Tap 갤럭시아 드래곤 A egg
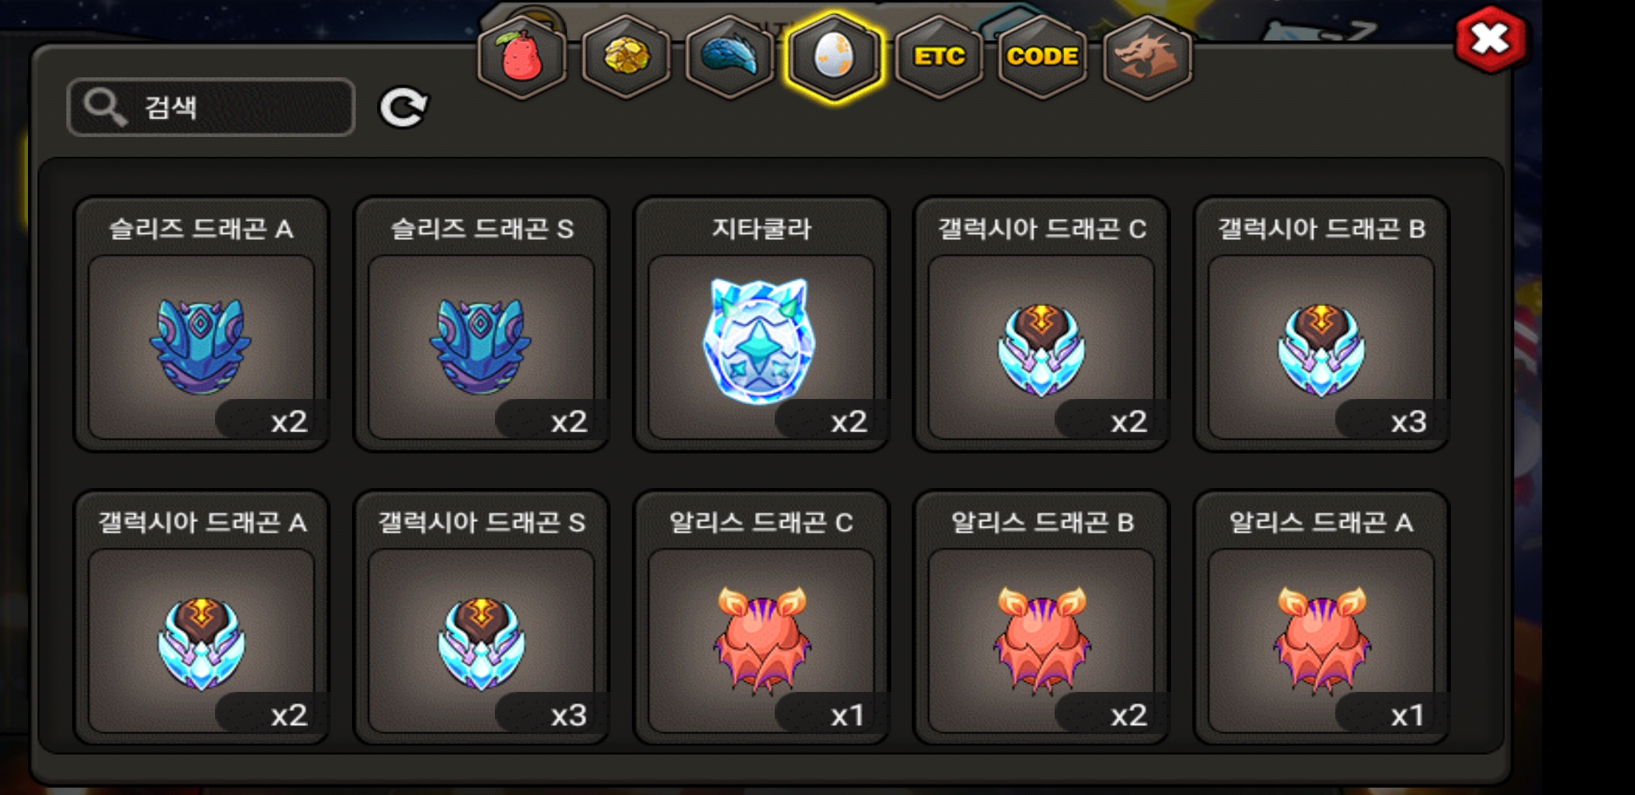This screenshot has height=795, width=1635. [201, 618]
